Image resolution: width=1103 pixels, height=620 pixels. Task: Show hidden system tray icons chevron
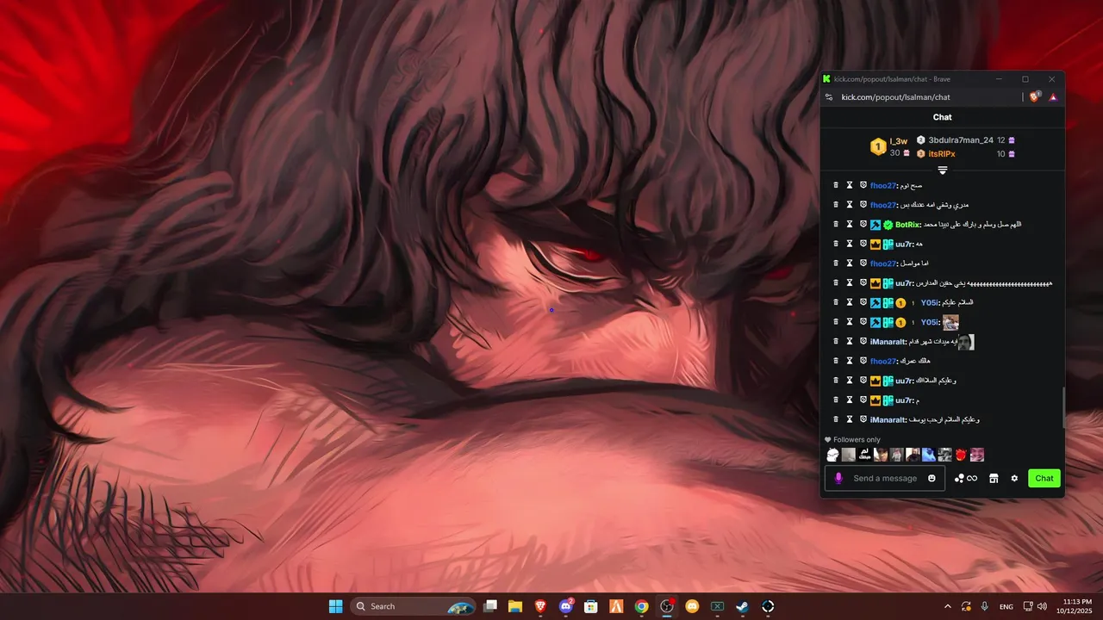click(948, 606)
